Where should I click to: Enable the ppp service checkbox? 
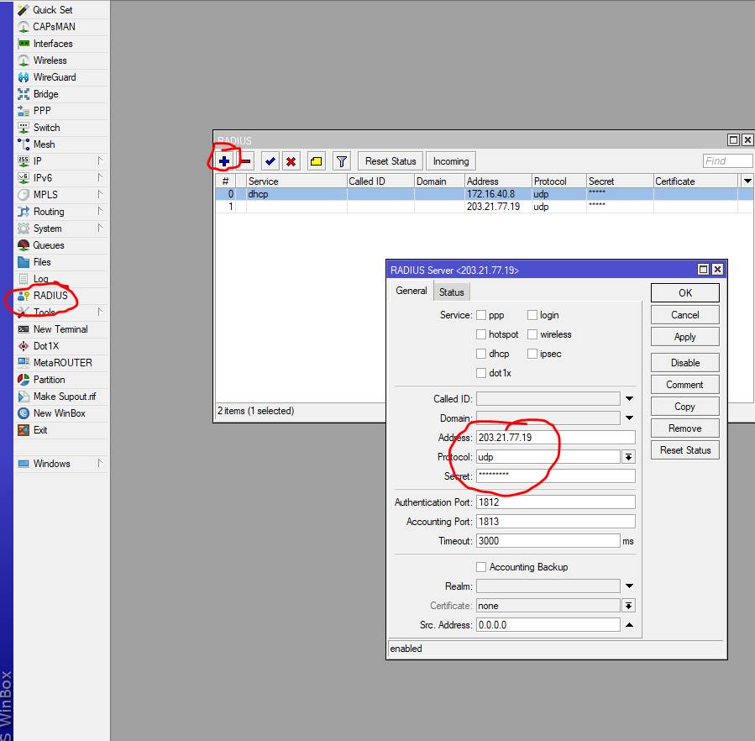click(x=481, y=315)
